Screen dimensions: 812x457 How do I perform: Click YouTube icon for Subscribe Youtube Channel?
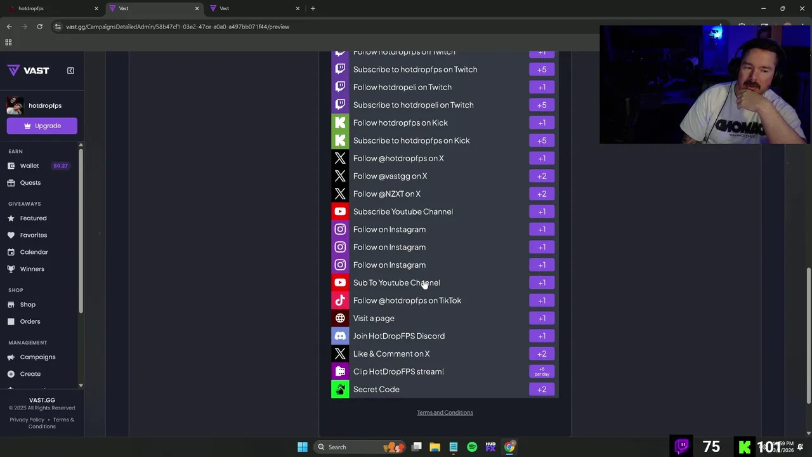[340, 211]
